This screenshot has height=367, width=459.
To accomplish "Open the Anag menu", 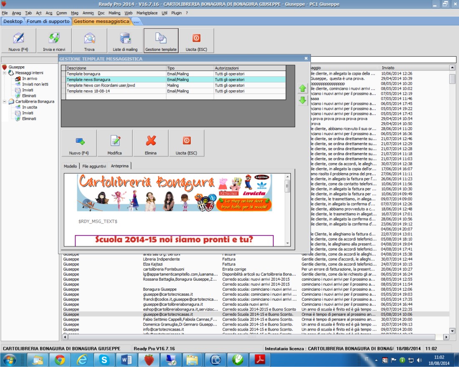I will (16, 13).
